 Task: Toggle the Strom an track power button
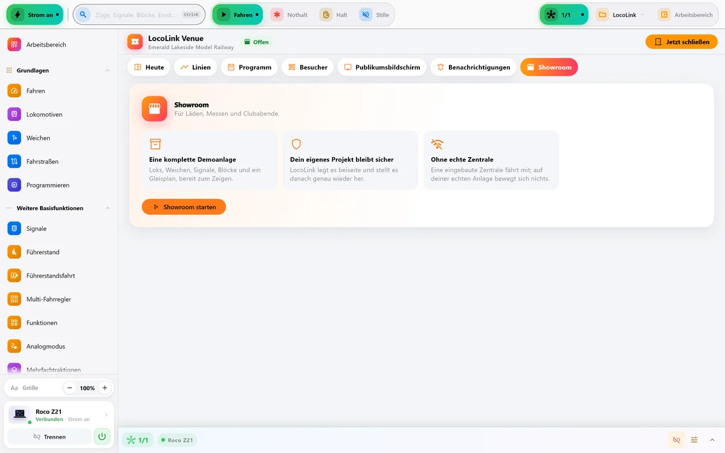pos(35,14)
